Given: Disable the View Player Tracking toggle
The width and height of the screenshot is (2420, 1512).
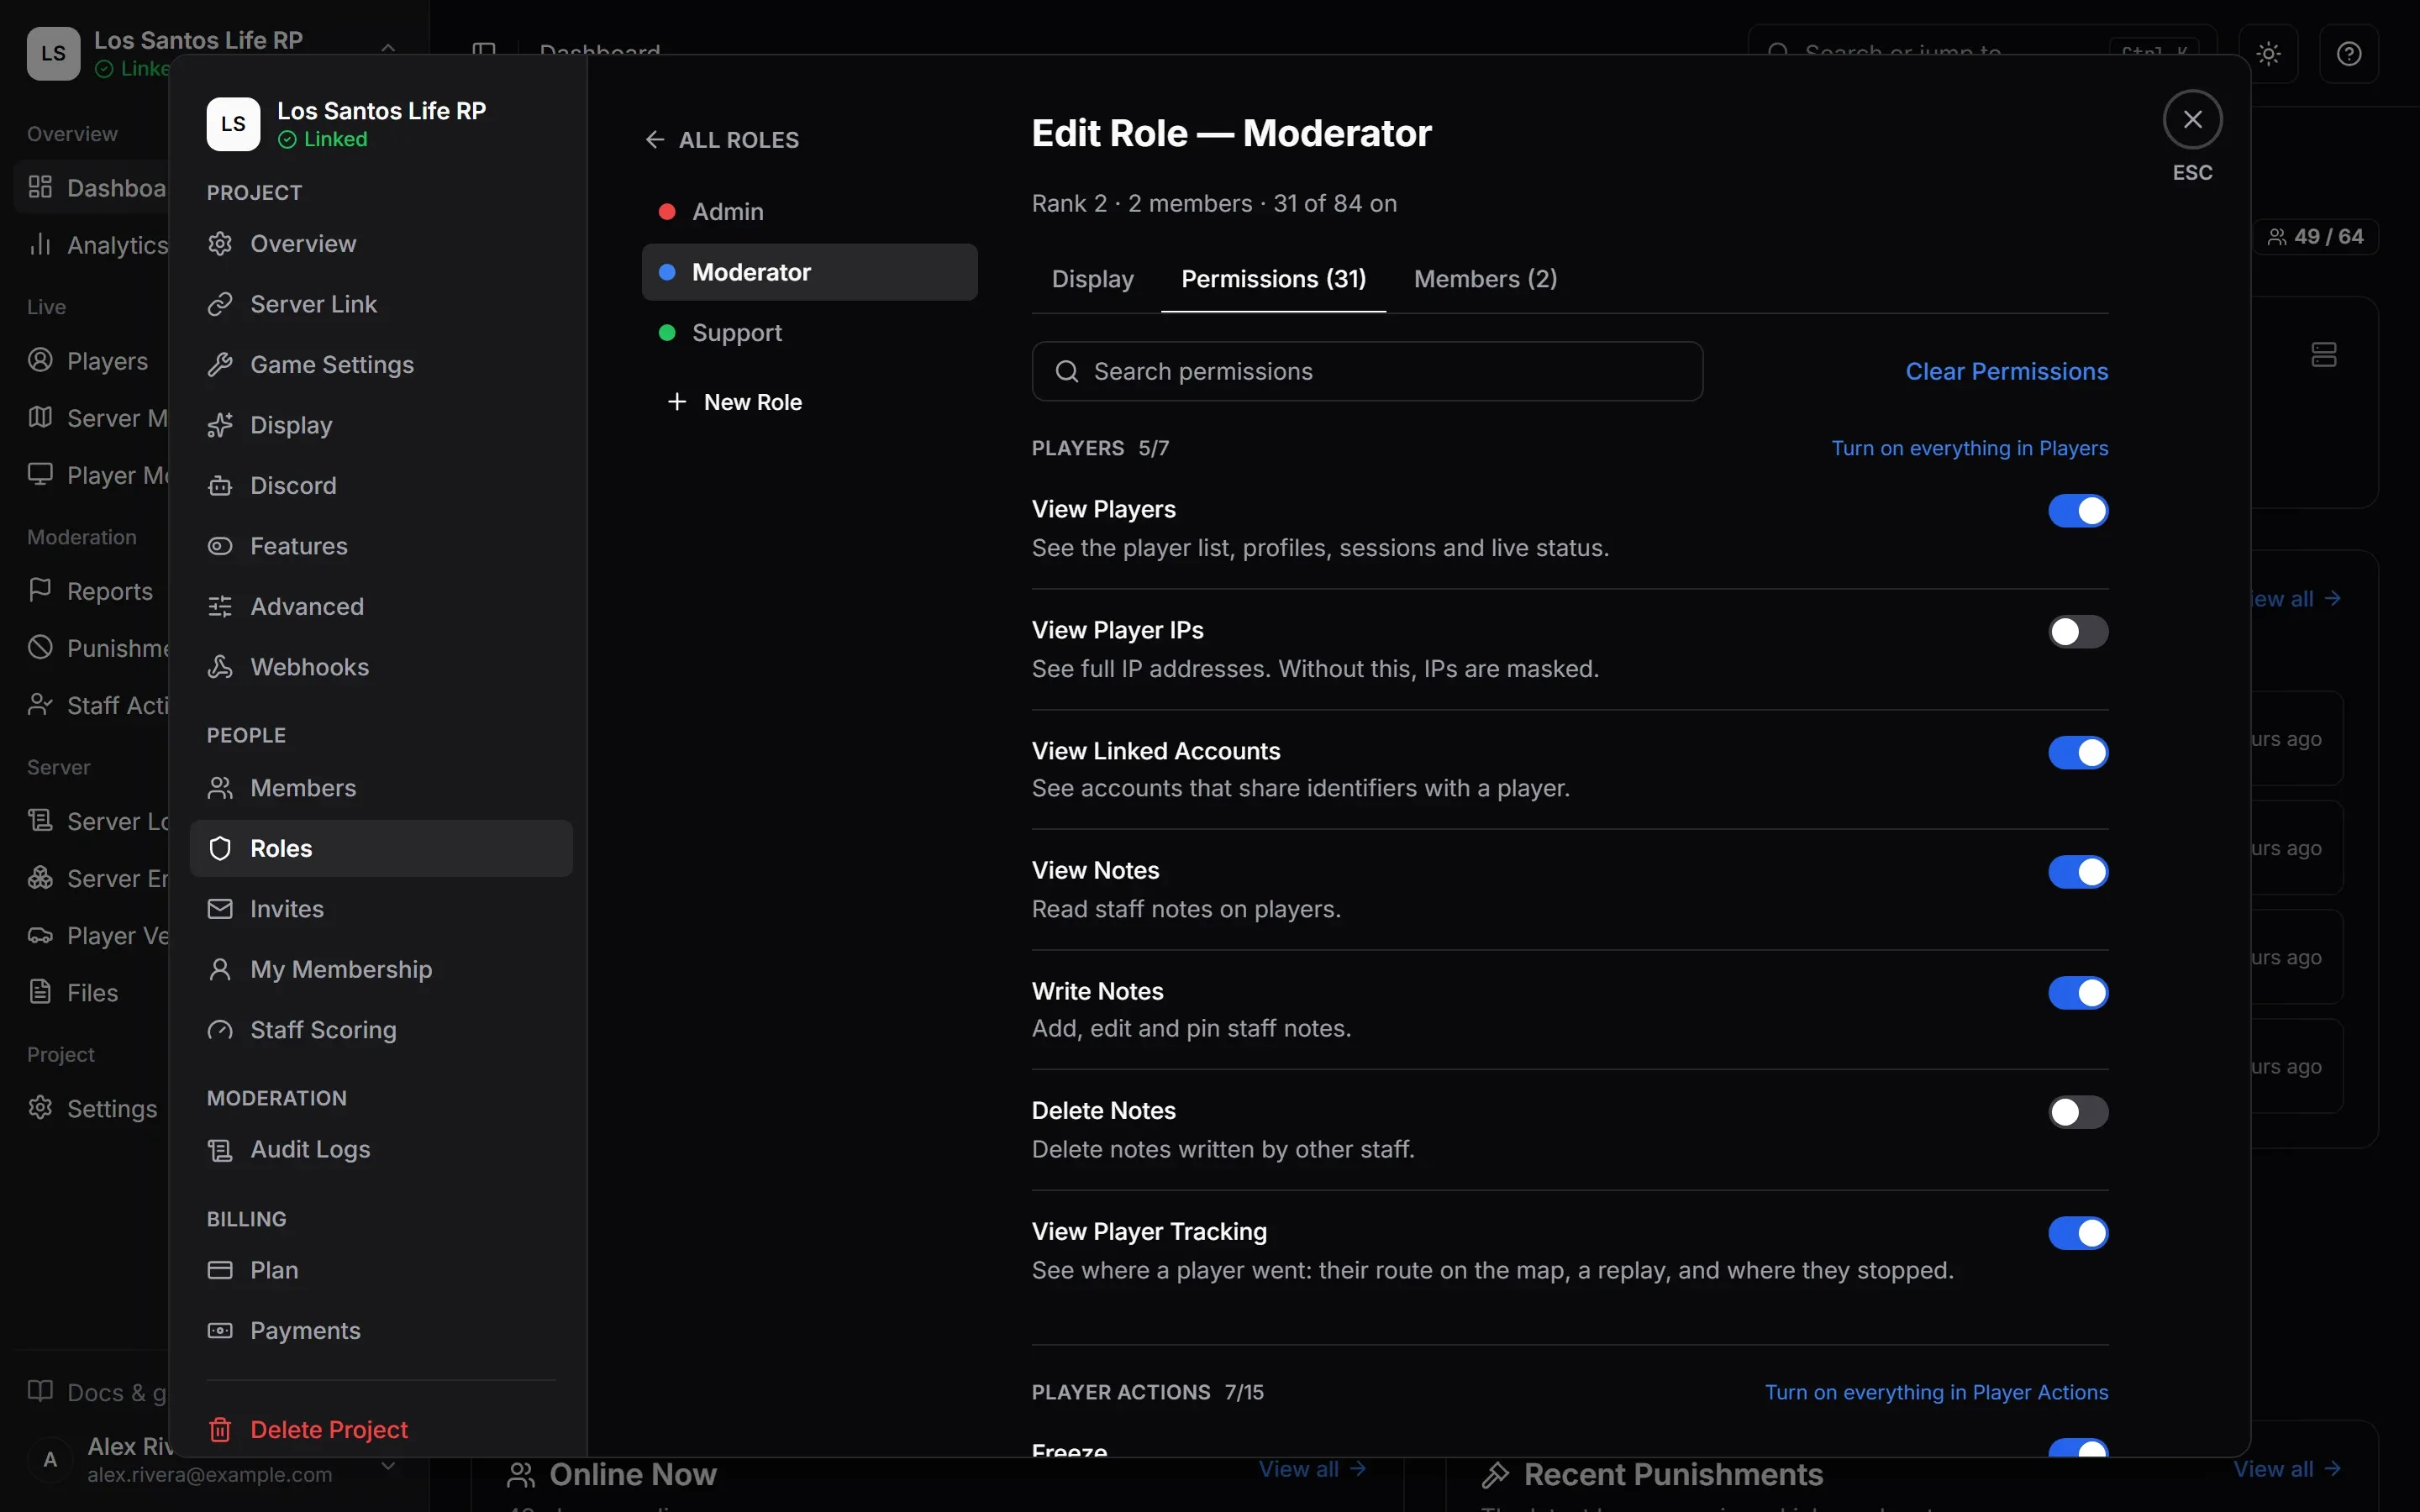Looking at the screenshot, I should [x=2078, y=1233].
